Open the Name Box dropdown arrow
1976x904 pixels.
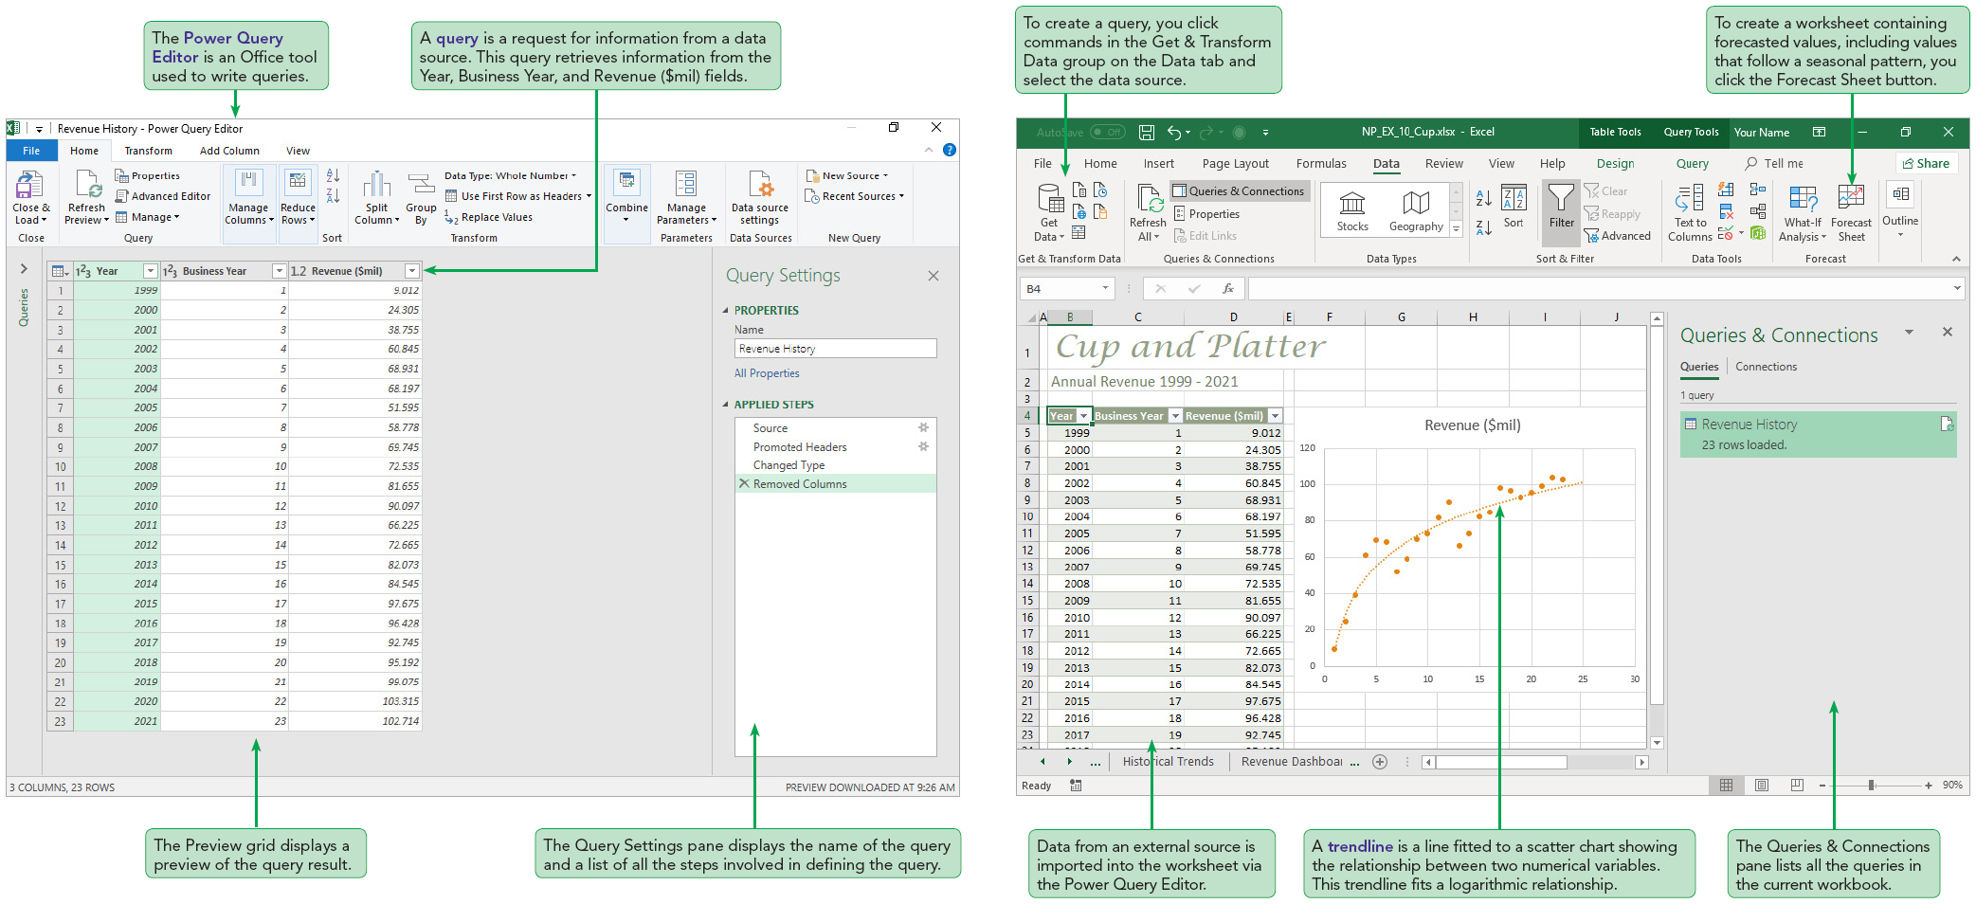pos(1105,289)
